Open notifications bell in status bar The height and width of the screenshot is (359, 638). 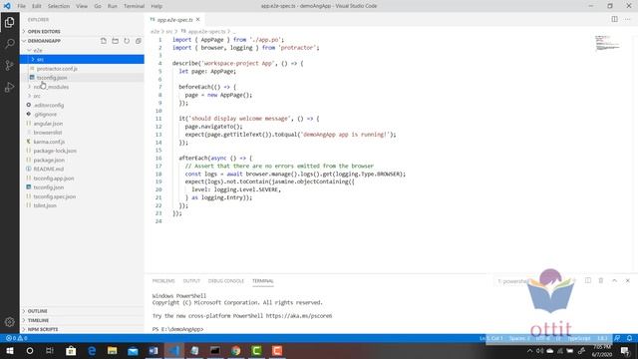[629, 338]
